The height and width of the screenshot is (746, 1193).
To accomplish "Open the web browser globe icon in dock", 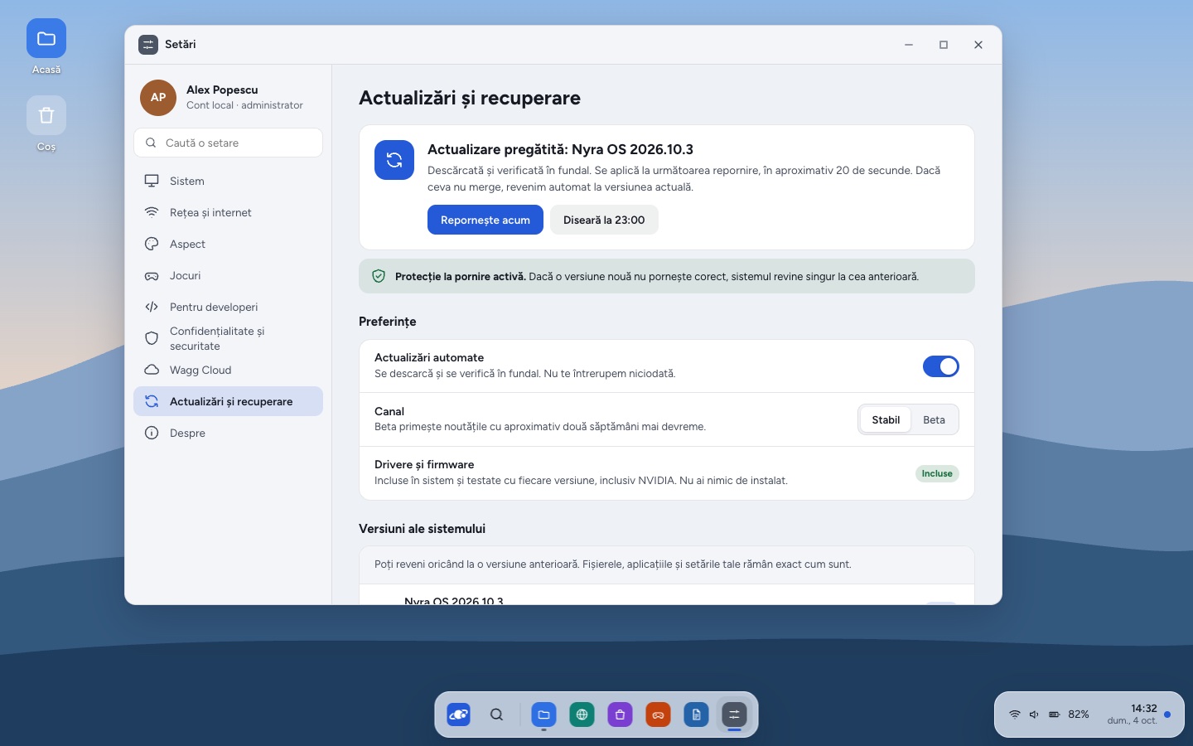I will click(x=582, y=715).
